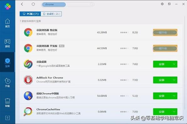This screenshot has width=187, height=124.
Task: Click the chrome search input field
Action: point(68,4)
